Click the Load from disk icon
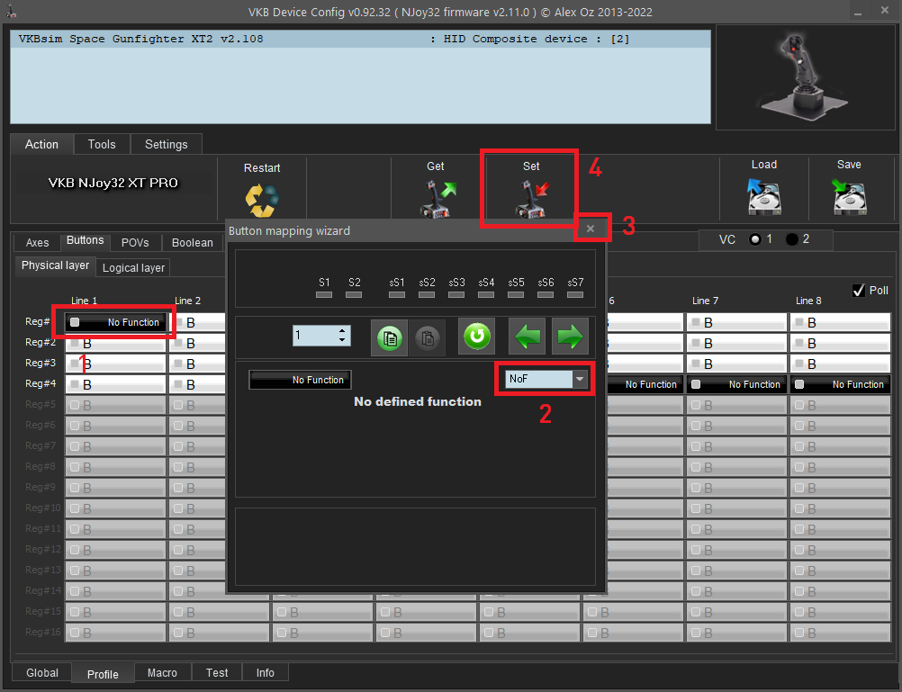The width and height of the screenshot is (902, 692). point(764,196)
